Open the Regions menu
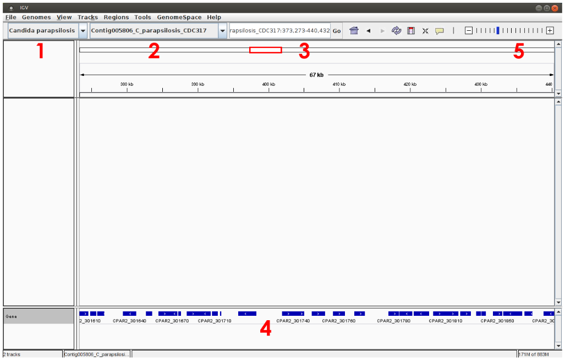 pyautogui.click(x=116, y=17)
